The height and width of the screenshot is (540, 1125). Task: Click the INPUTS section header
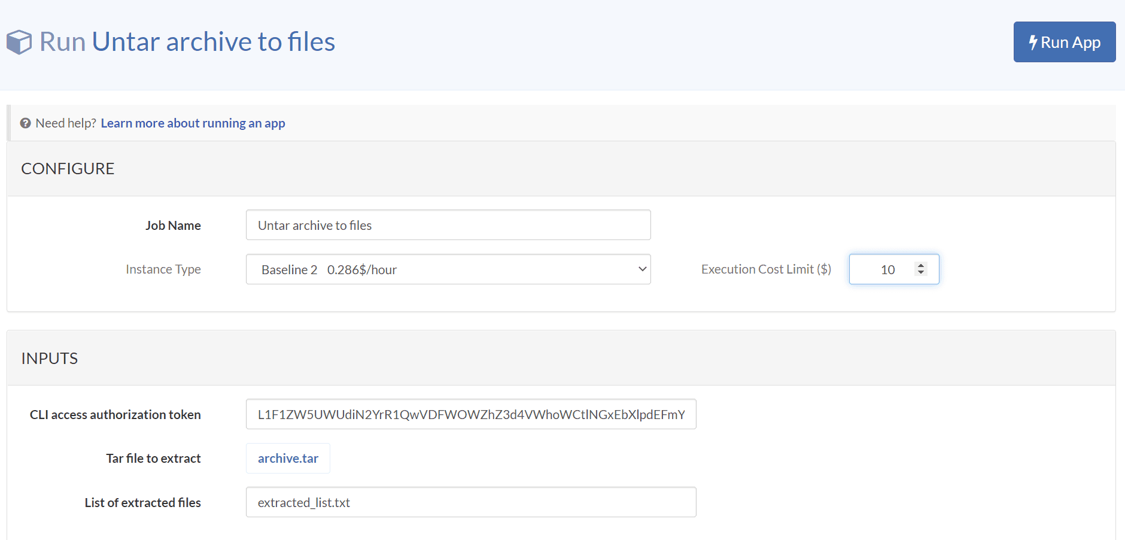[50, 359]
